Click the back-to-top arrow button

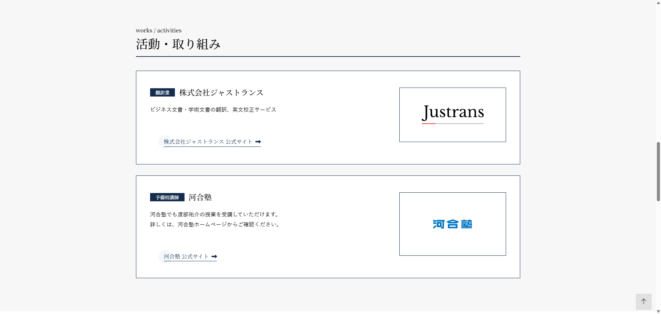(x=643, y=302)
